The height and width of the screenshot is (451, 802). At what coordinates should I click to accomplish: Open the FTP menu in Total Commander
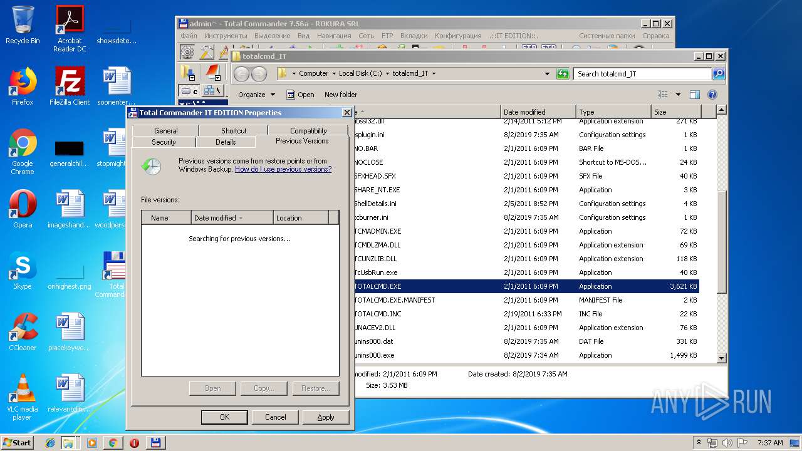coord(387,36)
